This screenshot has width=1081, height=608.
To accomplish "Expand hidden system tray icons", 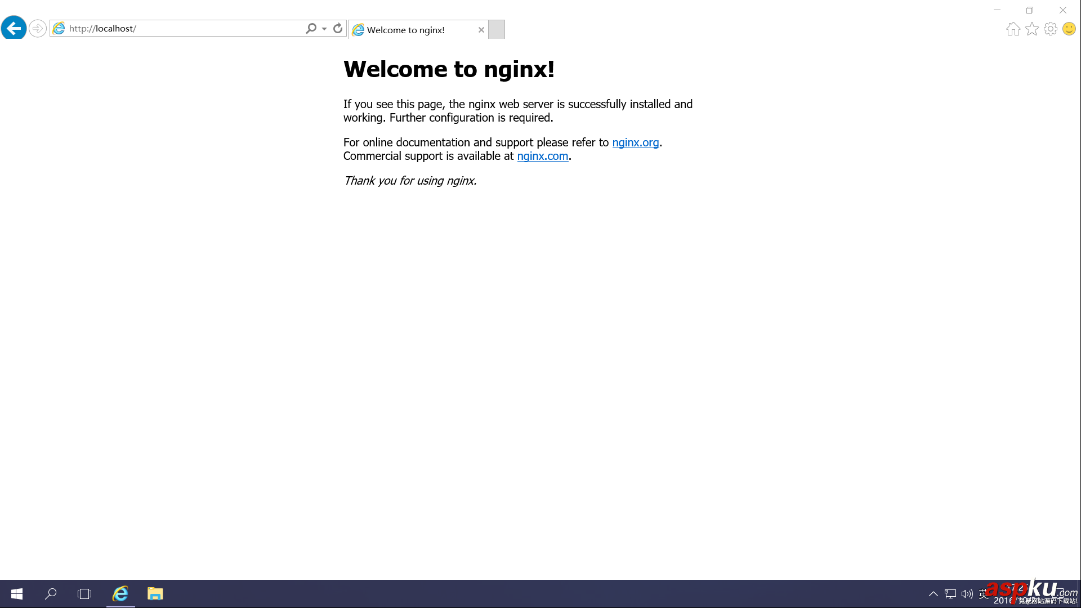I will pyautogui.click(x=933, y=594).
